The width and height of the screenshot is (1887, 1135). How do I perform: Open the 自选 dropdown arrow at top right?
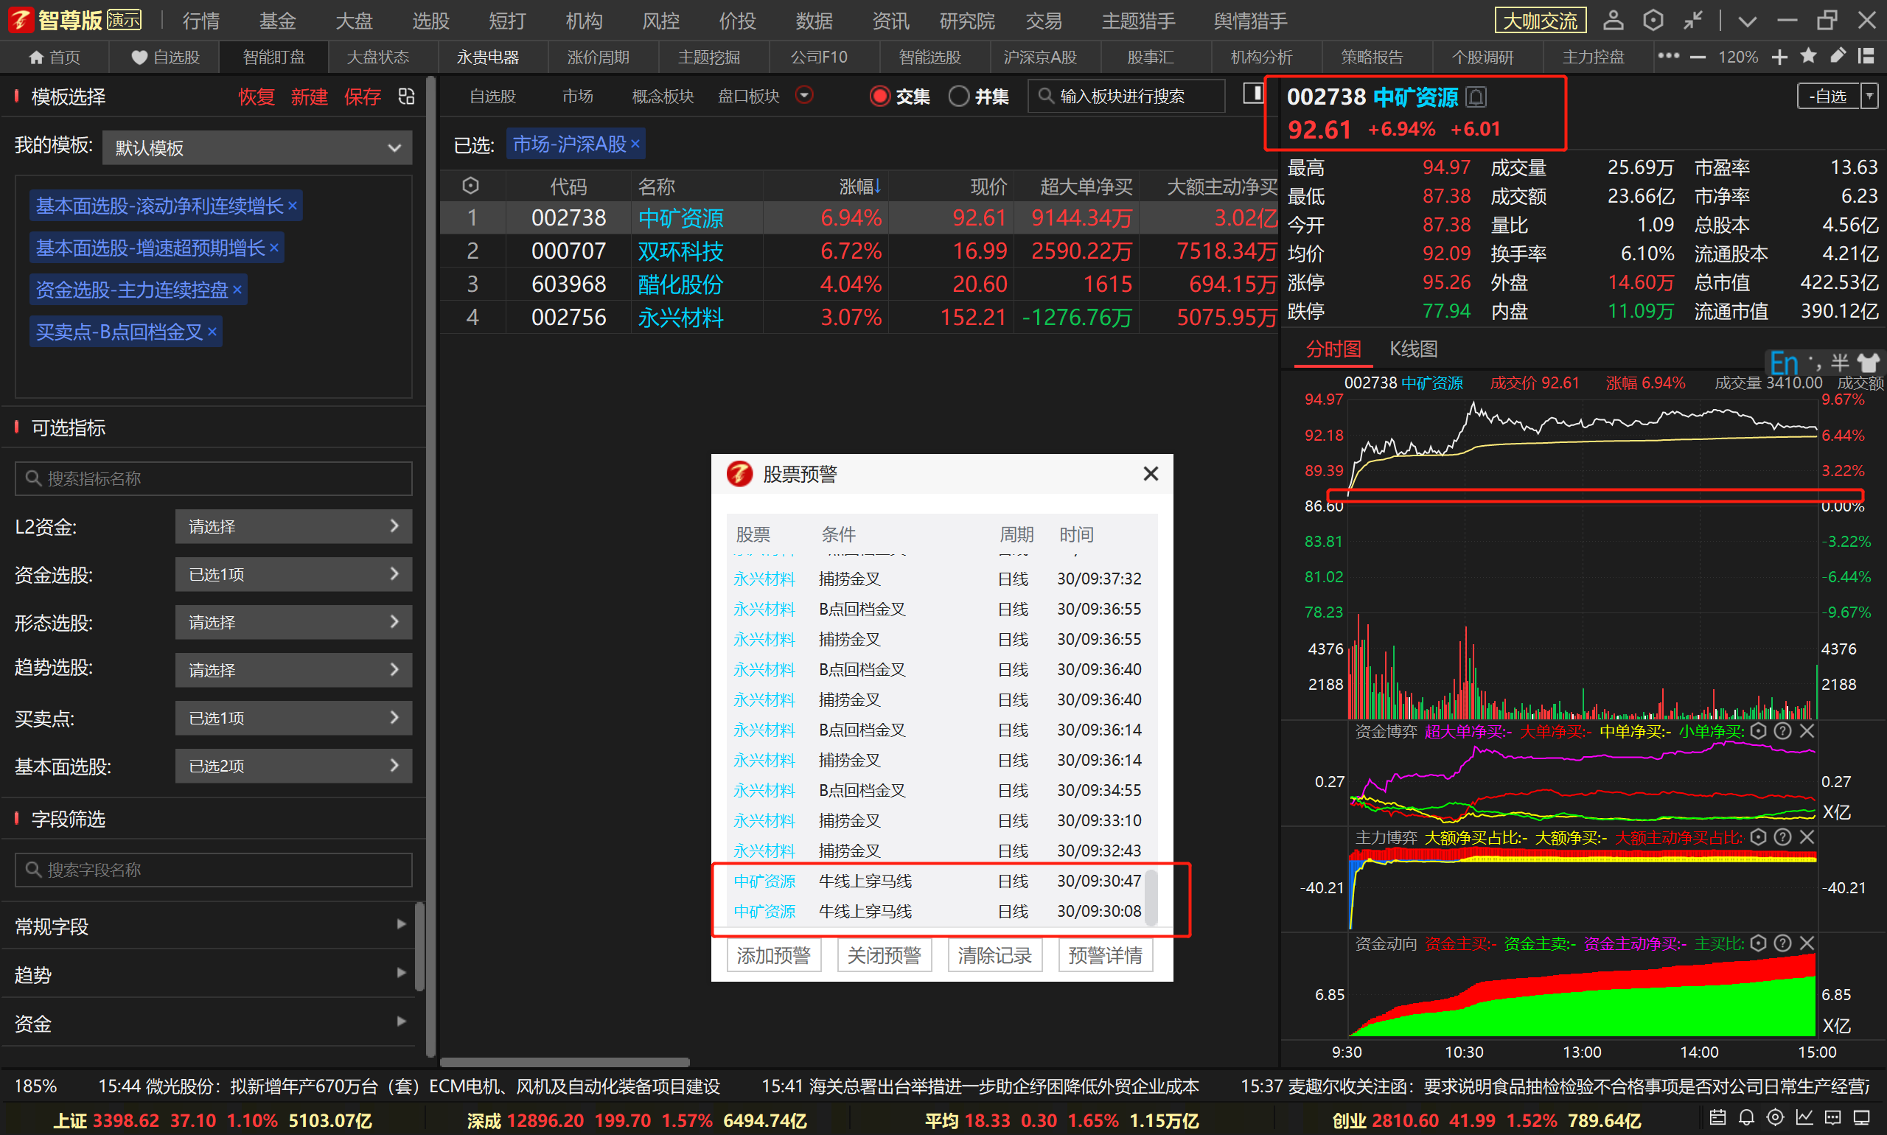coord(1869,97)
